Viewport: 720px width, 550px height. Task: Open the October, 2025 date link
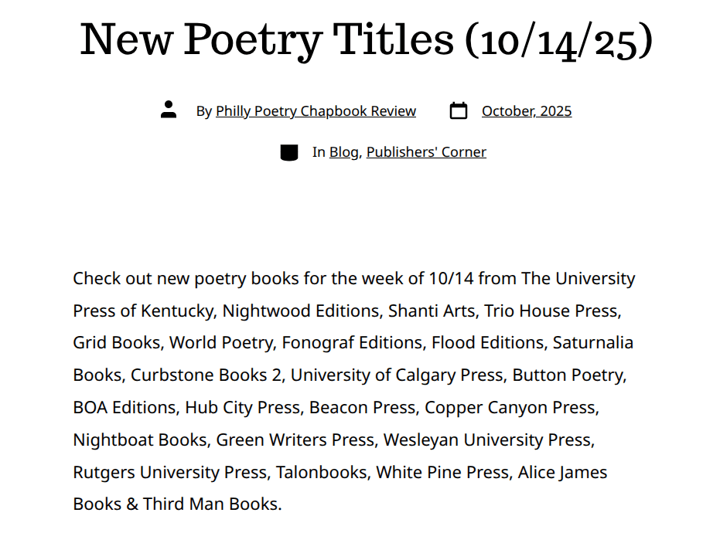coord(527,111)
